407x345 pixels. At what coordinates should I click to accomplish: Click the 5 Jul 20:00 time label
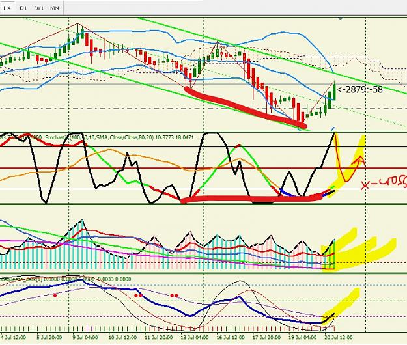click(x=49, y=337)
